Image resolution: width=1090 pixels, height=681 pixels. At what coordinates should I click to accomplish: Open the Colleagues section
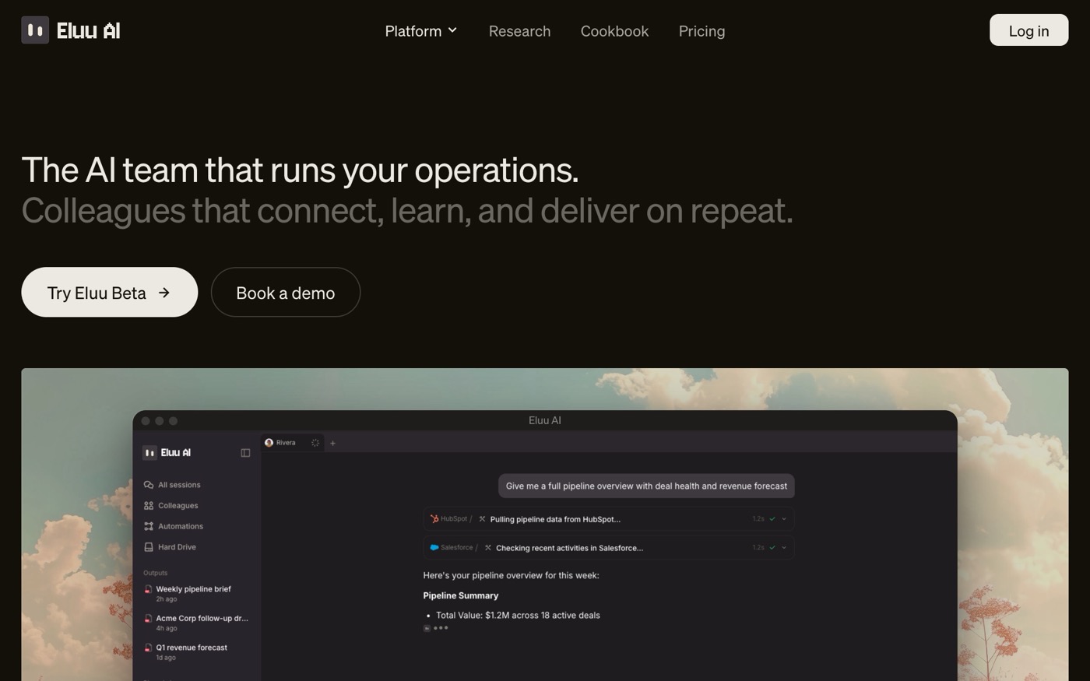pos(171,506)
